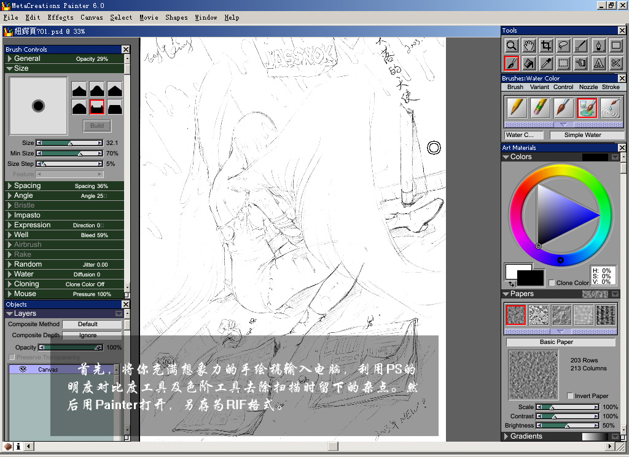Viewport: 629px width, 457px height.
Task: Enable the Invert Paper checkbox
Action: coord(570,396)
